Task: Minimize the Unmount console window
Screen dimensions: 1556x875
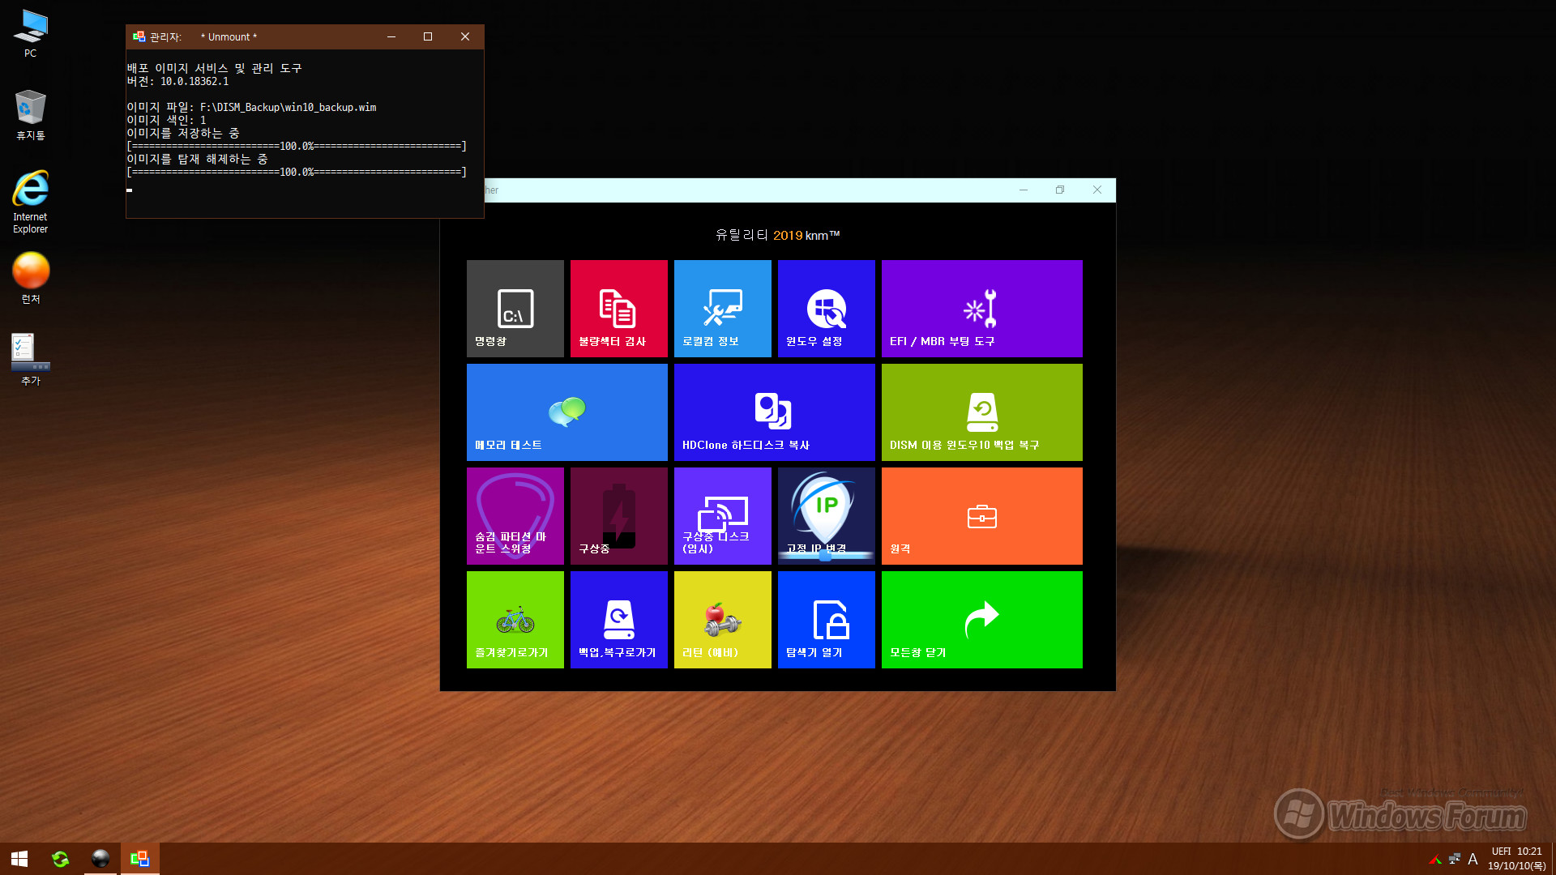Action: point(391,36)
